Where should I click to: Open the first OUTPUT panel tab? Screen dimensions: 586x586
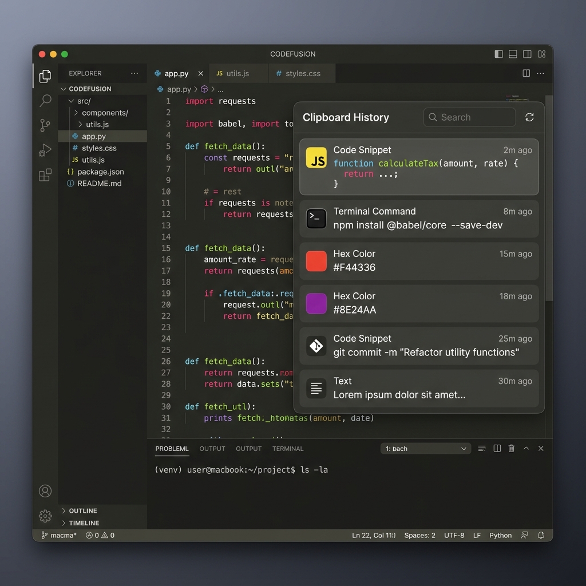pyautogui.click(x=212, y=449)
